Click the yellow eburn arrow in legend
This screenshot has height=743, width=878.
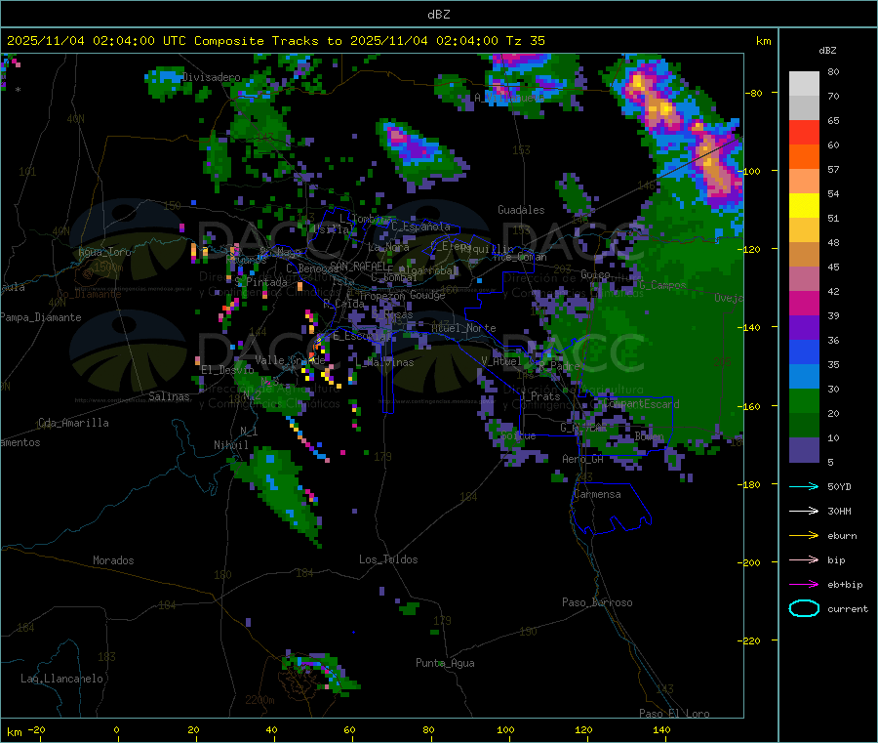click(804, 536)
